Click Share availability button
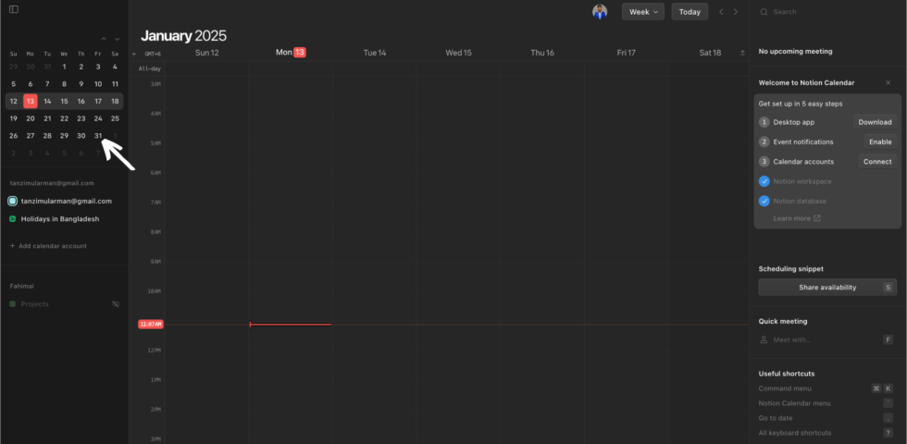Image resolution: width=907 pixels, height=444 pixels. (826, 288)
